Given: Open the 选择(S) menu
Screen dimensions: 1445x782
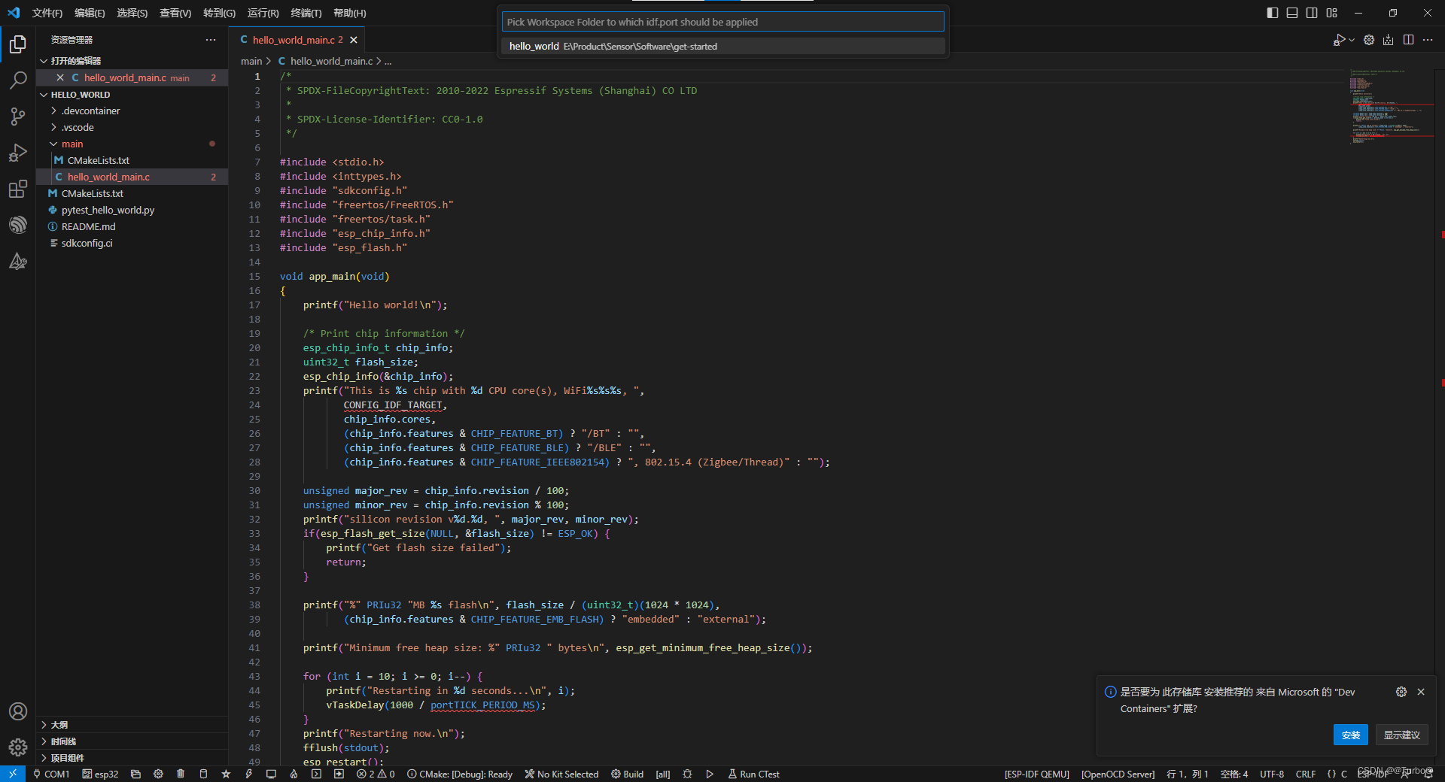Looking at the screenshot, I should [x=132, y=13].
